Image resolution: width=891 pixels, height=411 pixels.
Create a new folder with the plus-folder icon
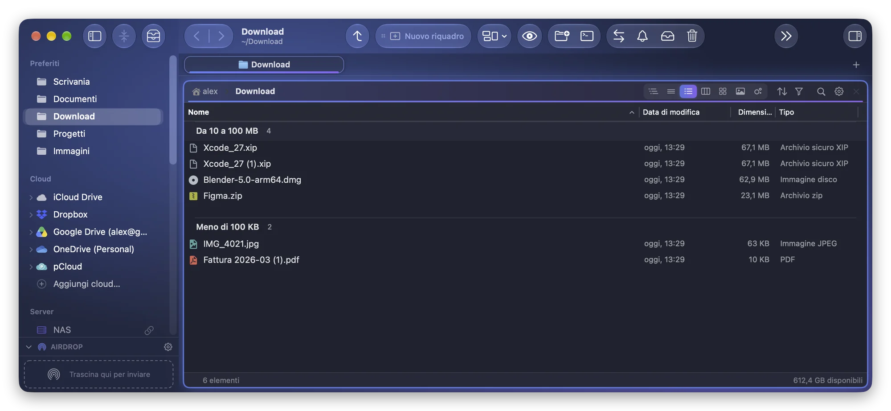(x=562, y=36)
